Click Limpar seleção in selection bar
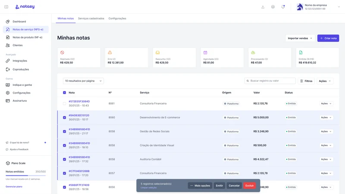Image resolution: width=345 pixels, height=194 pixels. [x=148, y=188]
